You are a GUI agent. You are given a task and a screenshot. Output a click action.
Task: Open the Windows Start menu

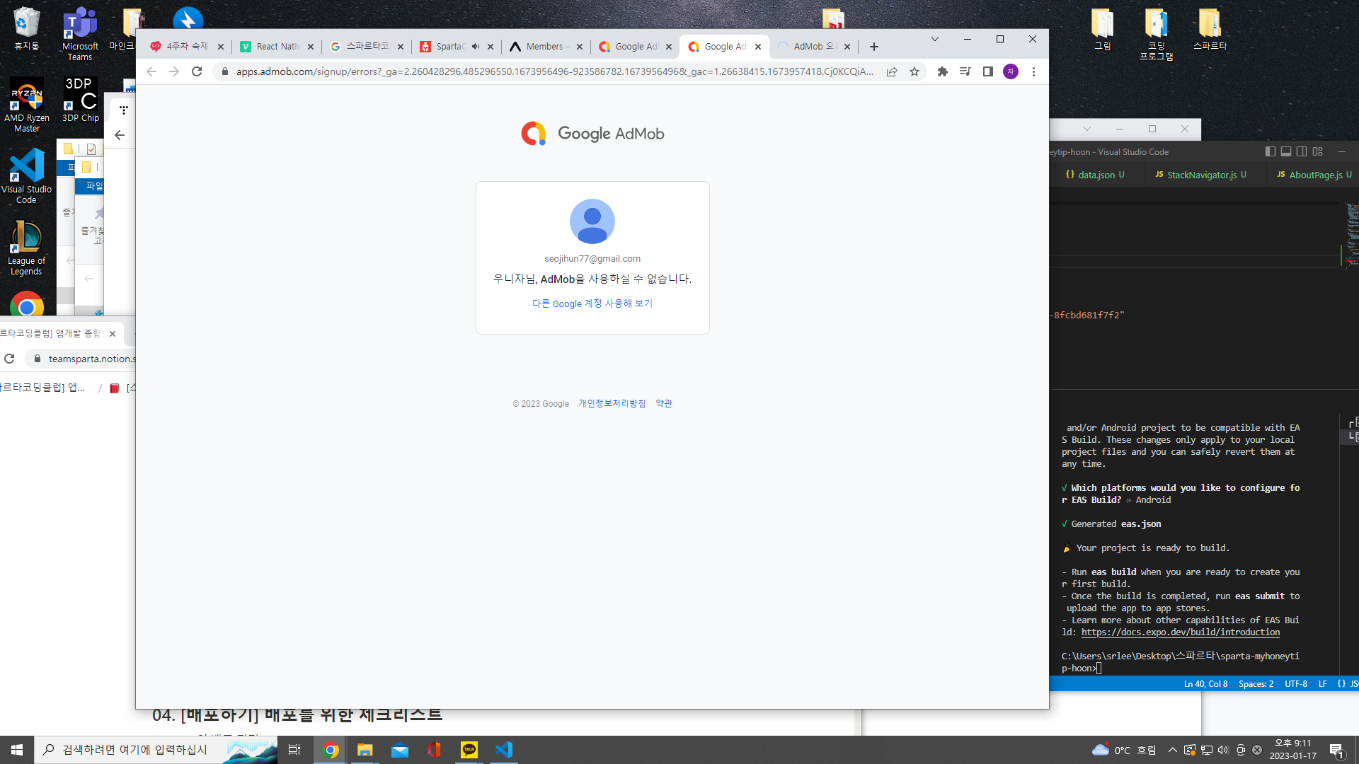(17, 750)
